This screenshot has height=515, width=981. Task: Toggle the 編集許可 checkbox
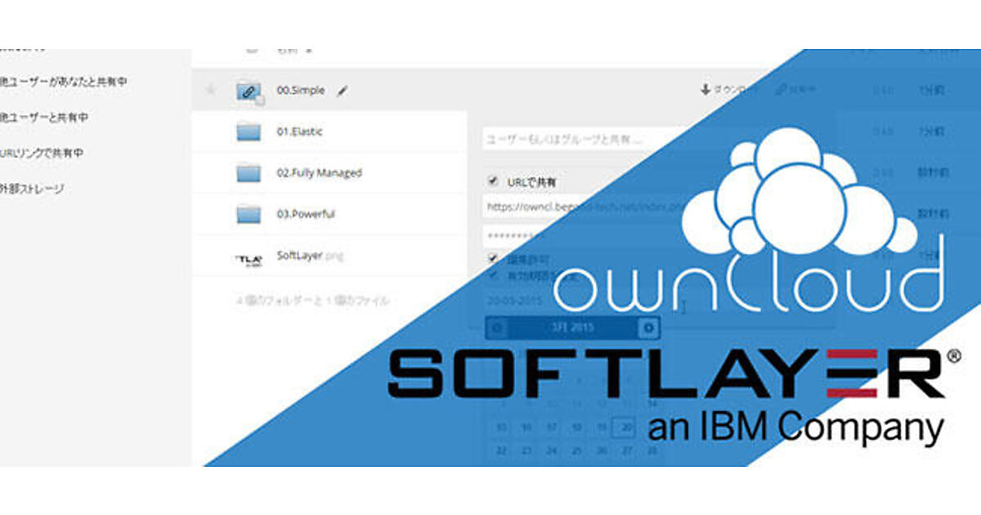pos(493,258)
